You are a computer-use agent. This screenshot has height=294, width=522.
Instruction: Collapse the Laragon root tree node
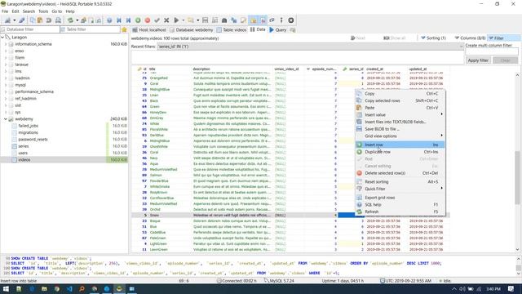[x=2, y=38]
